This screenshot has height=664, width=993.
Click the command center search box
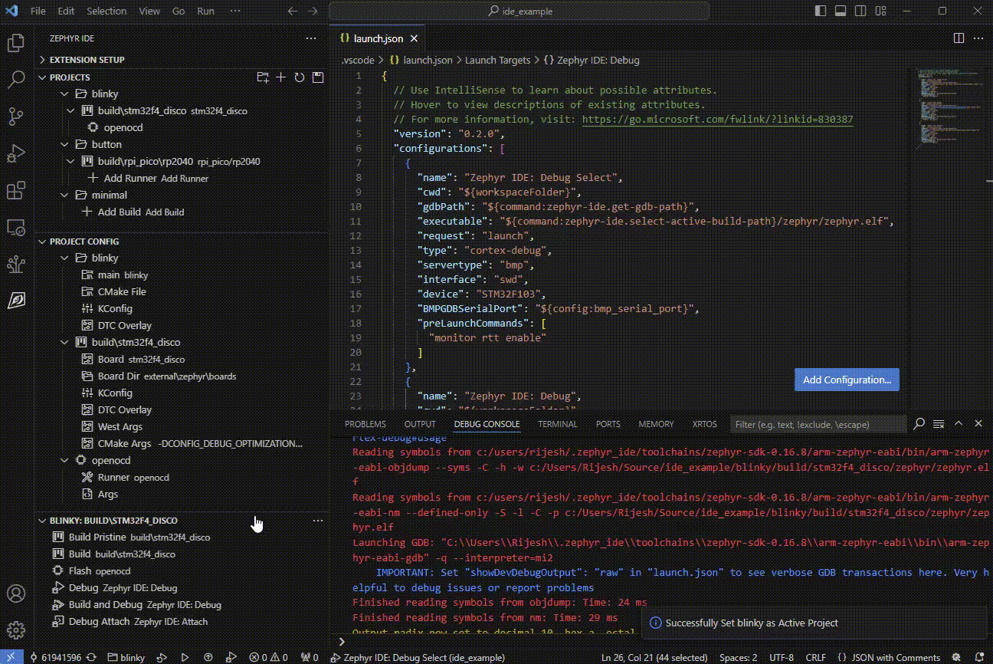pyautogui.click(x=520, y=12)
